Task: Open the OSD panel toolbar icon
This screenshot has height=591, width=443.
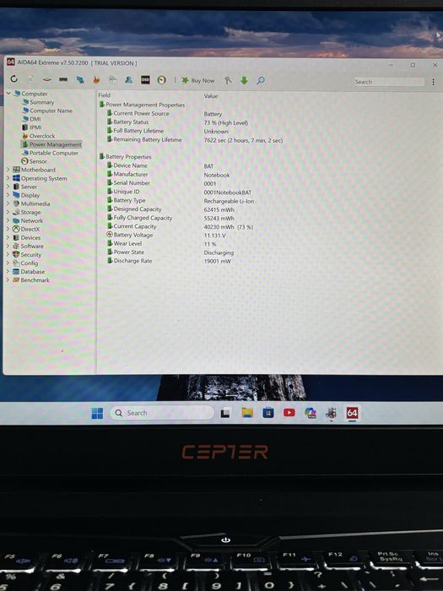Action: (x=145, y=79)
